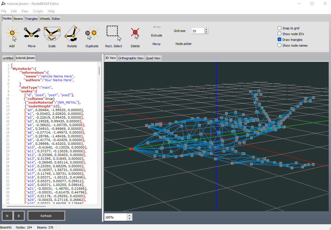Click the N button below the editor
The width and height of the screenshot is (331, 230).
[x=7, y=216]
